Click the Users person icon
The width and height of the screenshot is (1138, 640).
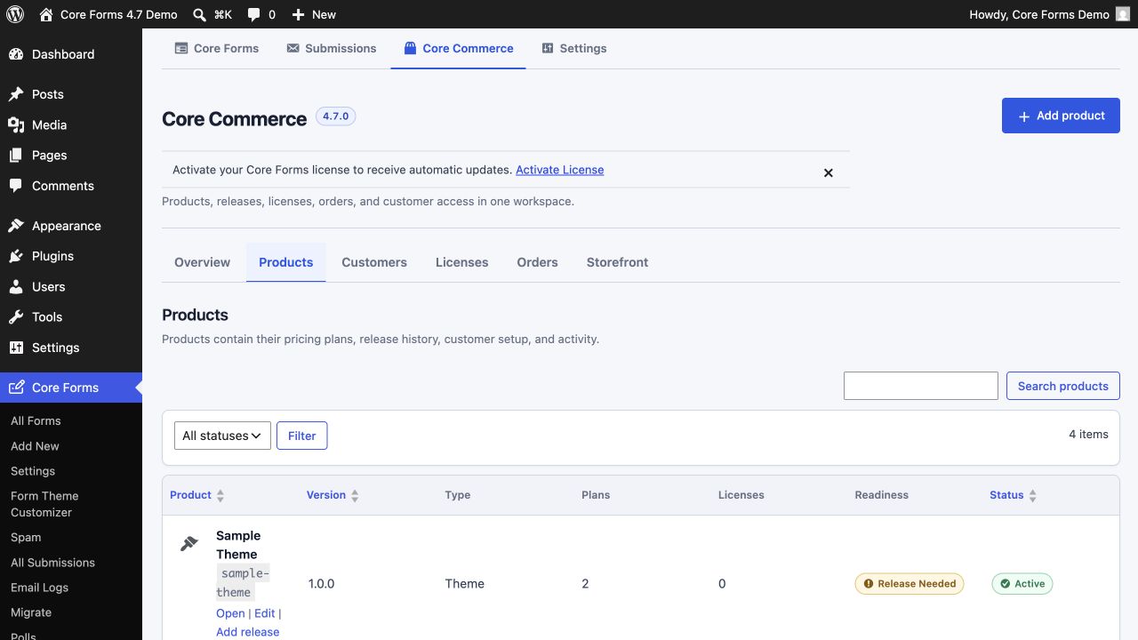16,287
